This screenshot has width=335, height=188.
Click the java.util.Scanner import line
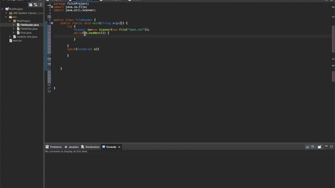(x=74, y=10)
